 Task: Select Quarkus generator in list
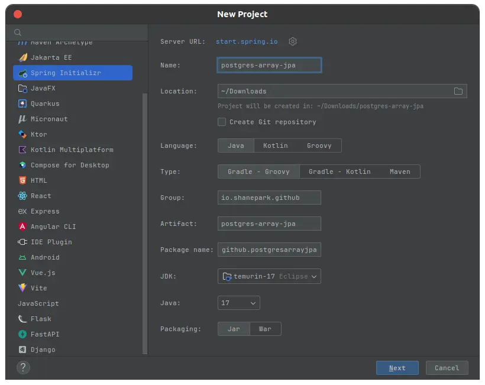(x=73, y=103)
